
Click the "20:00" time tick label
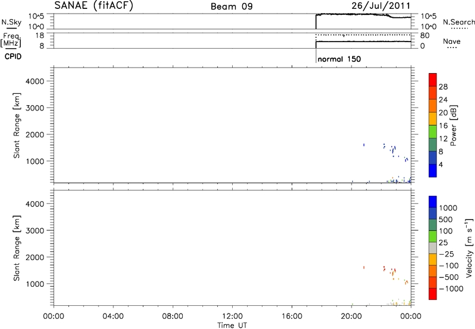[x=351, y=317]
